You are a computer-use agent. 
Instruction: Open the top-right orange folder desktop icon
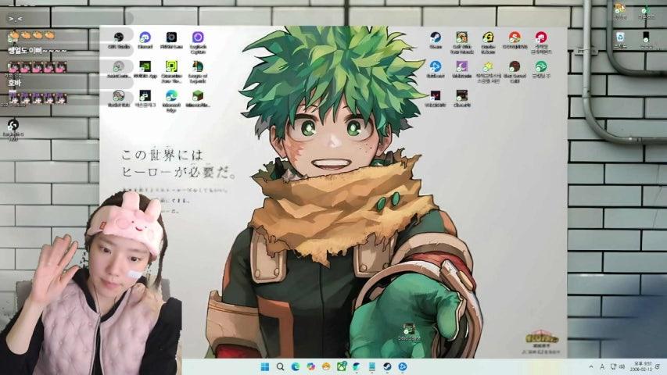pos(620,11)
